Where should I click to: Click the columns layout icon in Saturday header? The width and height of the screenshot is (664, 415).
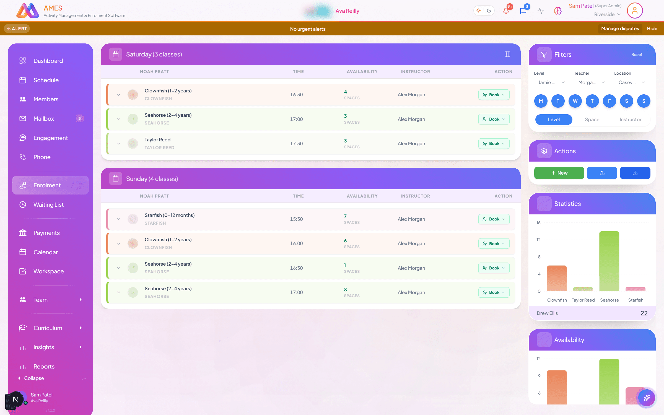(x=507, y=54)
